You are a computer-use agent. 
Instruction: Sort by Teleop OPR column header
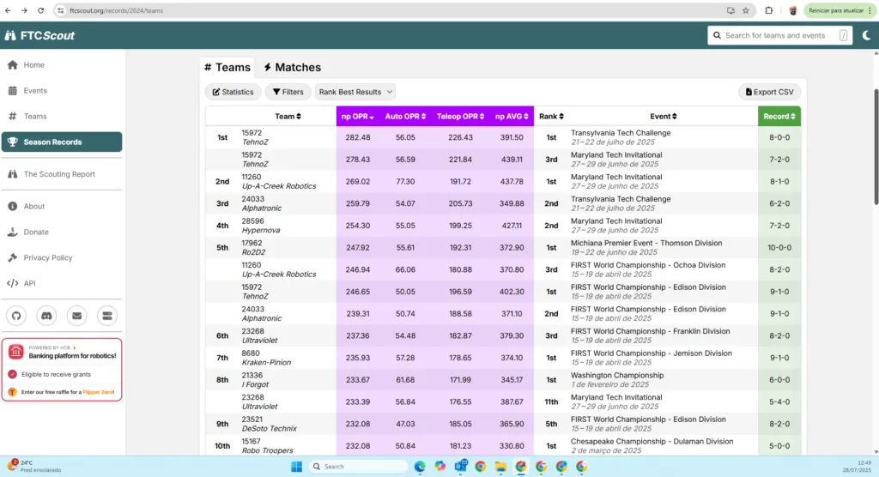click(x=460, y=116)
